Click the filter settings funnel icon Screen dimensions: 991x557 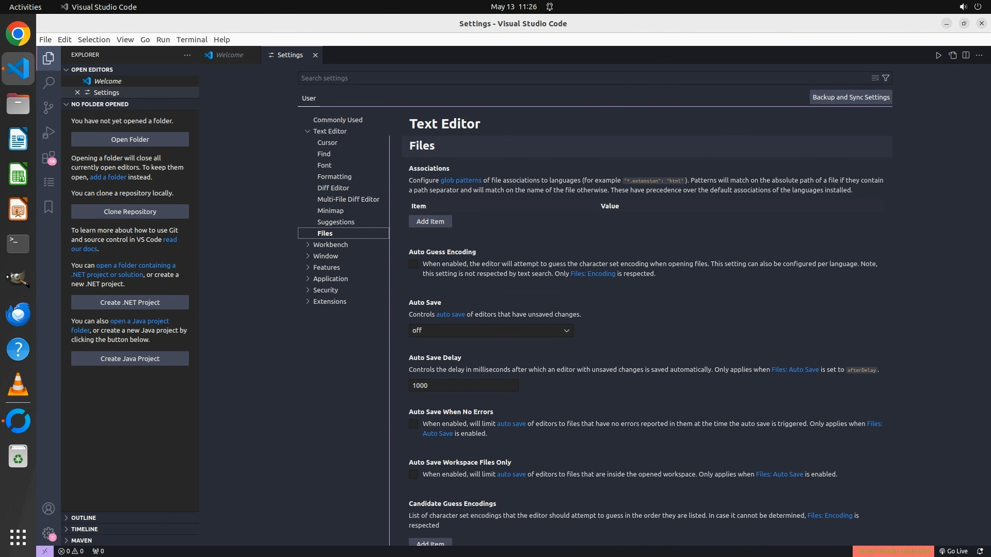886,78
